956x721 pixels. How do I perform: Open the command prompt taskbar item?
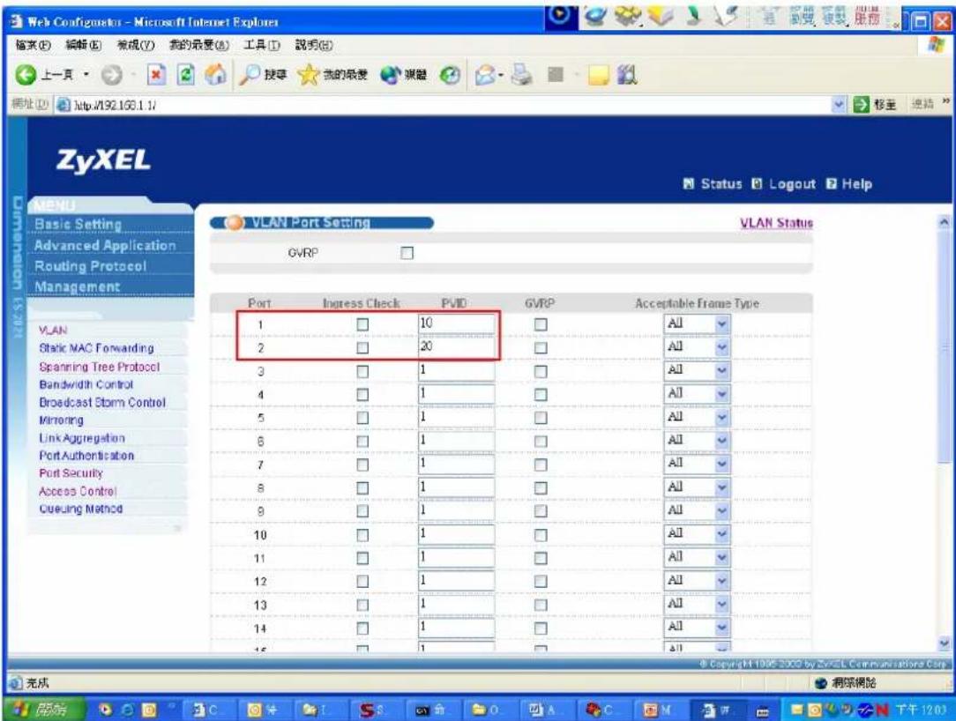coord(429,710)
